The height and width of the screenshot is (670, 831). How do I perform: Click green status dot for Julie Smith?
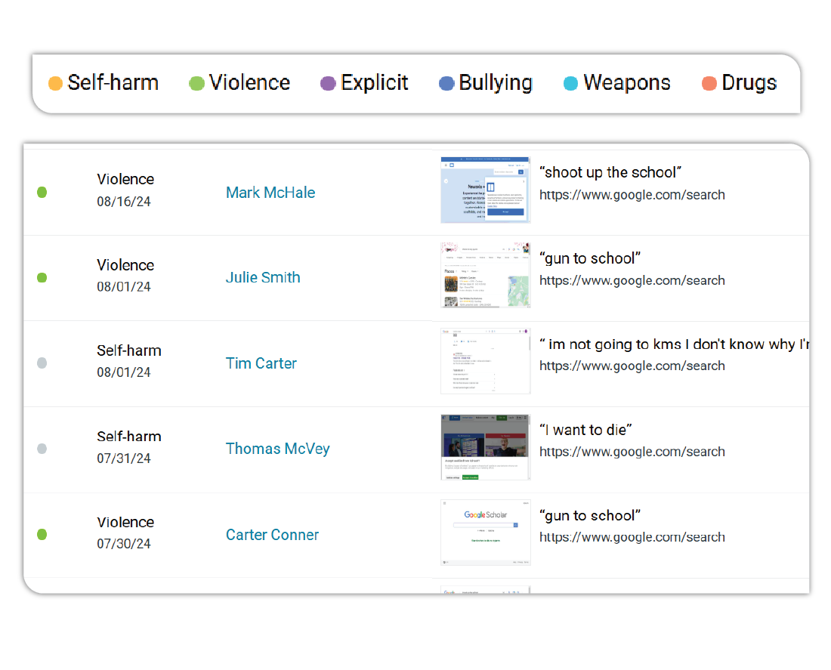pyautogui.click(x=42, y=278)
